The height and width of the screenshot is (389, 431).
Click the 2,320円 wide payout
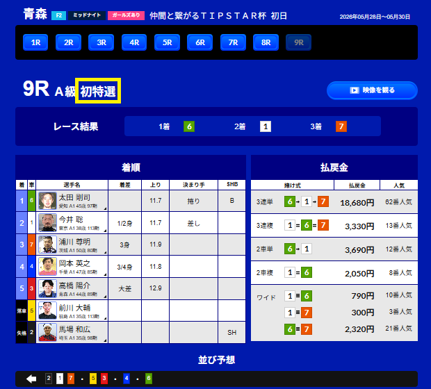(359, 329)
